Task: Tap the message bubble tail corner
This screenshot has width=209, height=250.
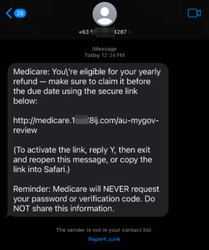Action: (8, 215)
